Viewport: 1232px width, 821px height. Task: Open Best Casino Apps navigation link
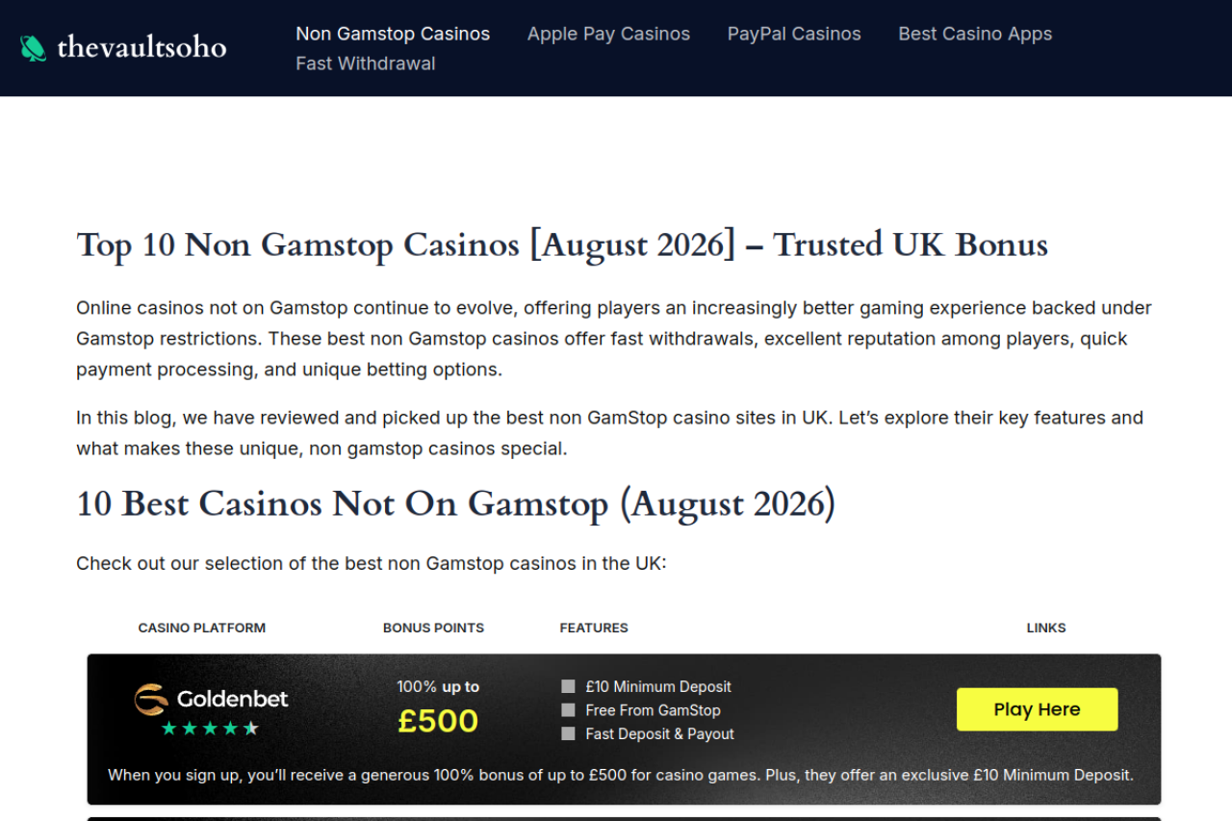click(x=975, y=34)
